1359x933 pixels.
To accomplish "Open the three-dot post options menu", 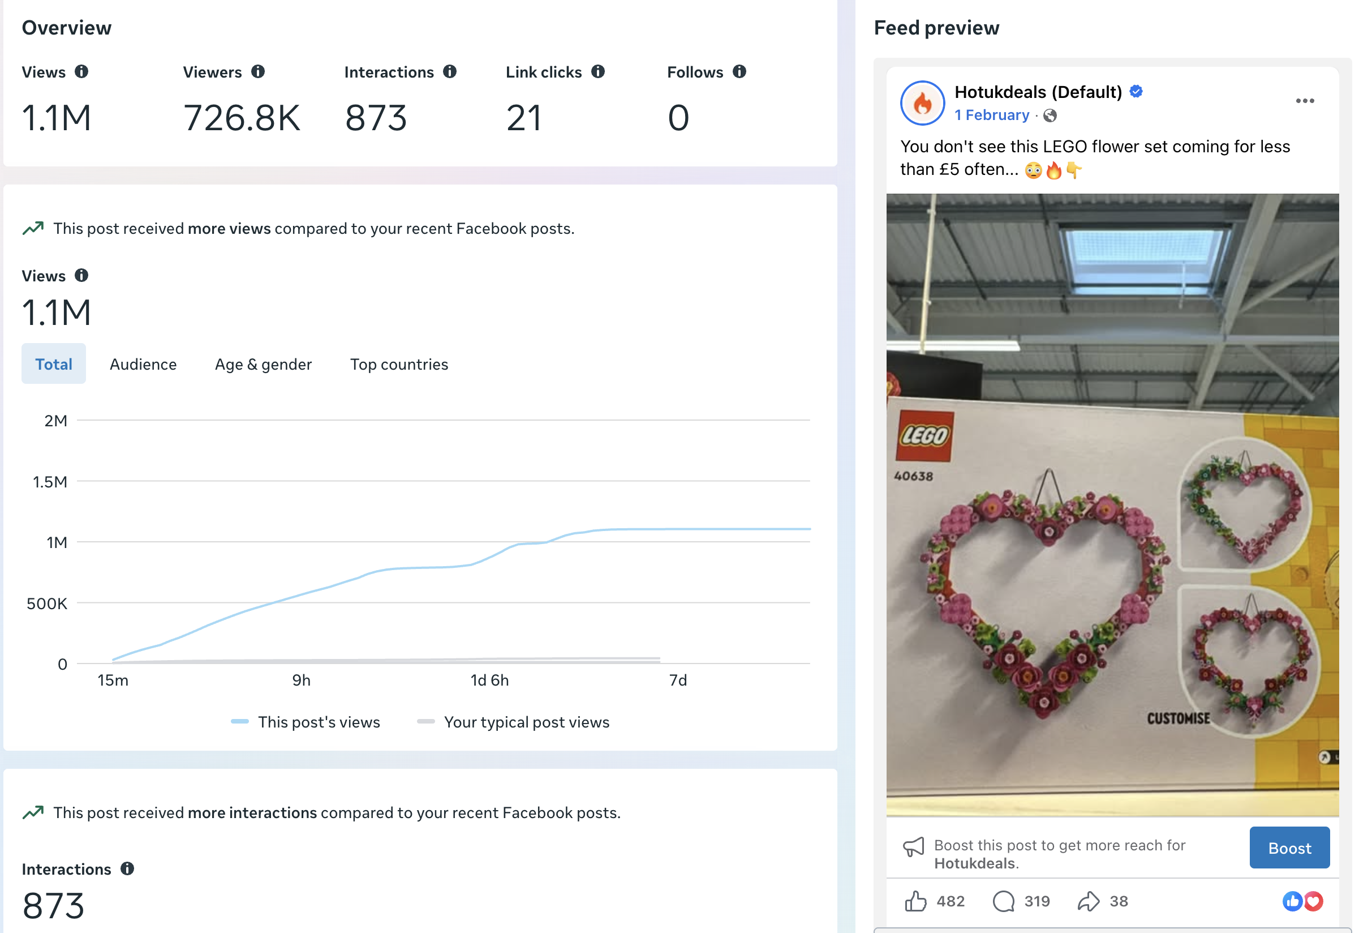I will 1305,101.
